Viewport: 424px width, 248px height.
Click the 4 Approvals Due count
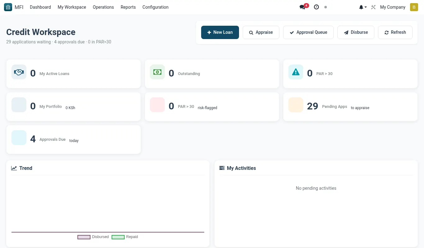click(33, 139)
